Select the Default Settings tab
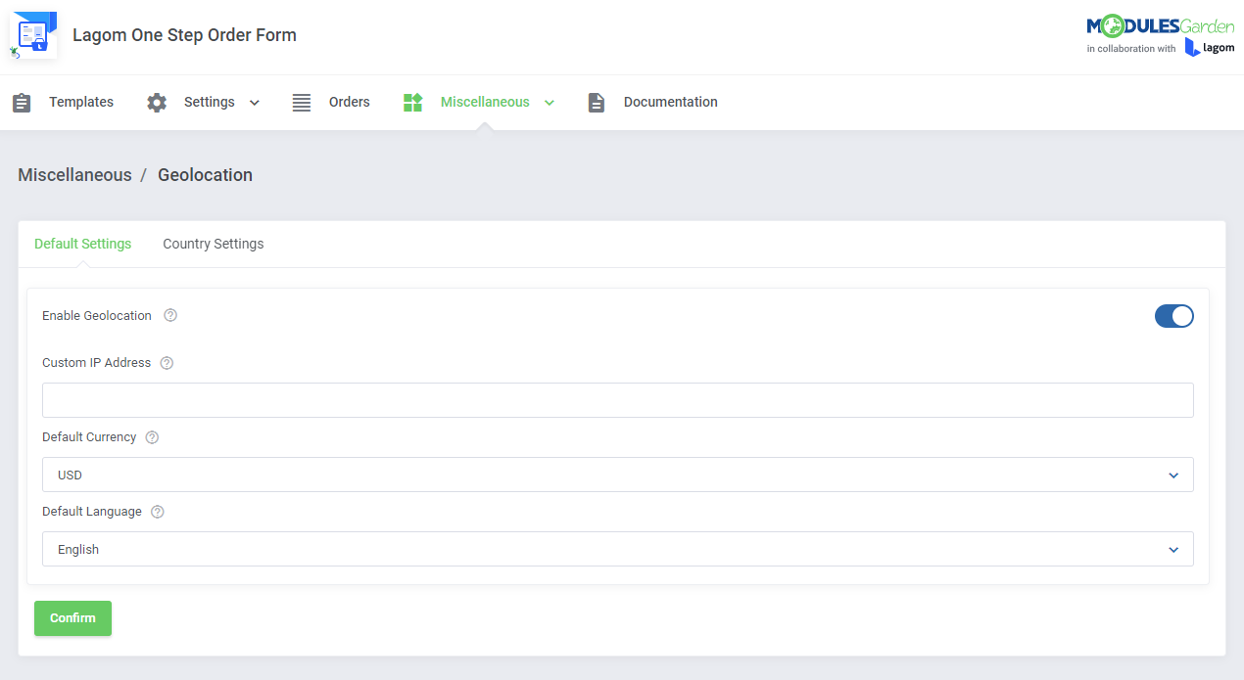Screen dimensions: 1244x680 (82, 244)
